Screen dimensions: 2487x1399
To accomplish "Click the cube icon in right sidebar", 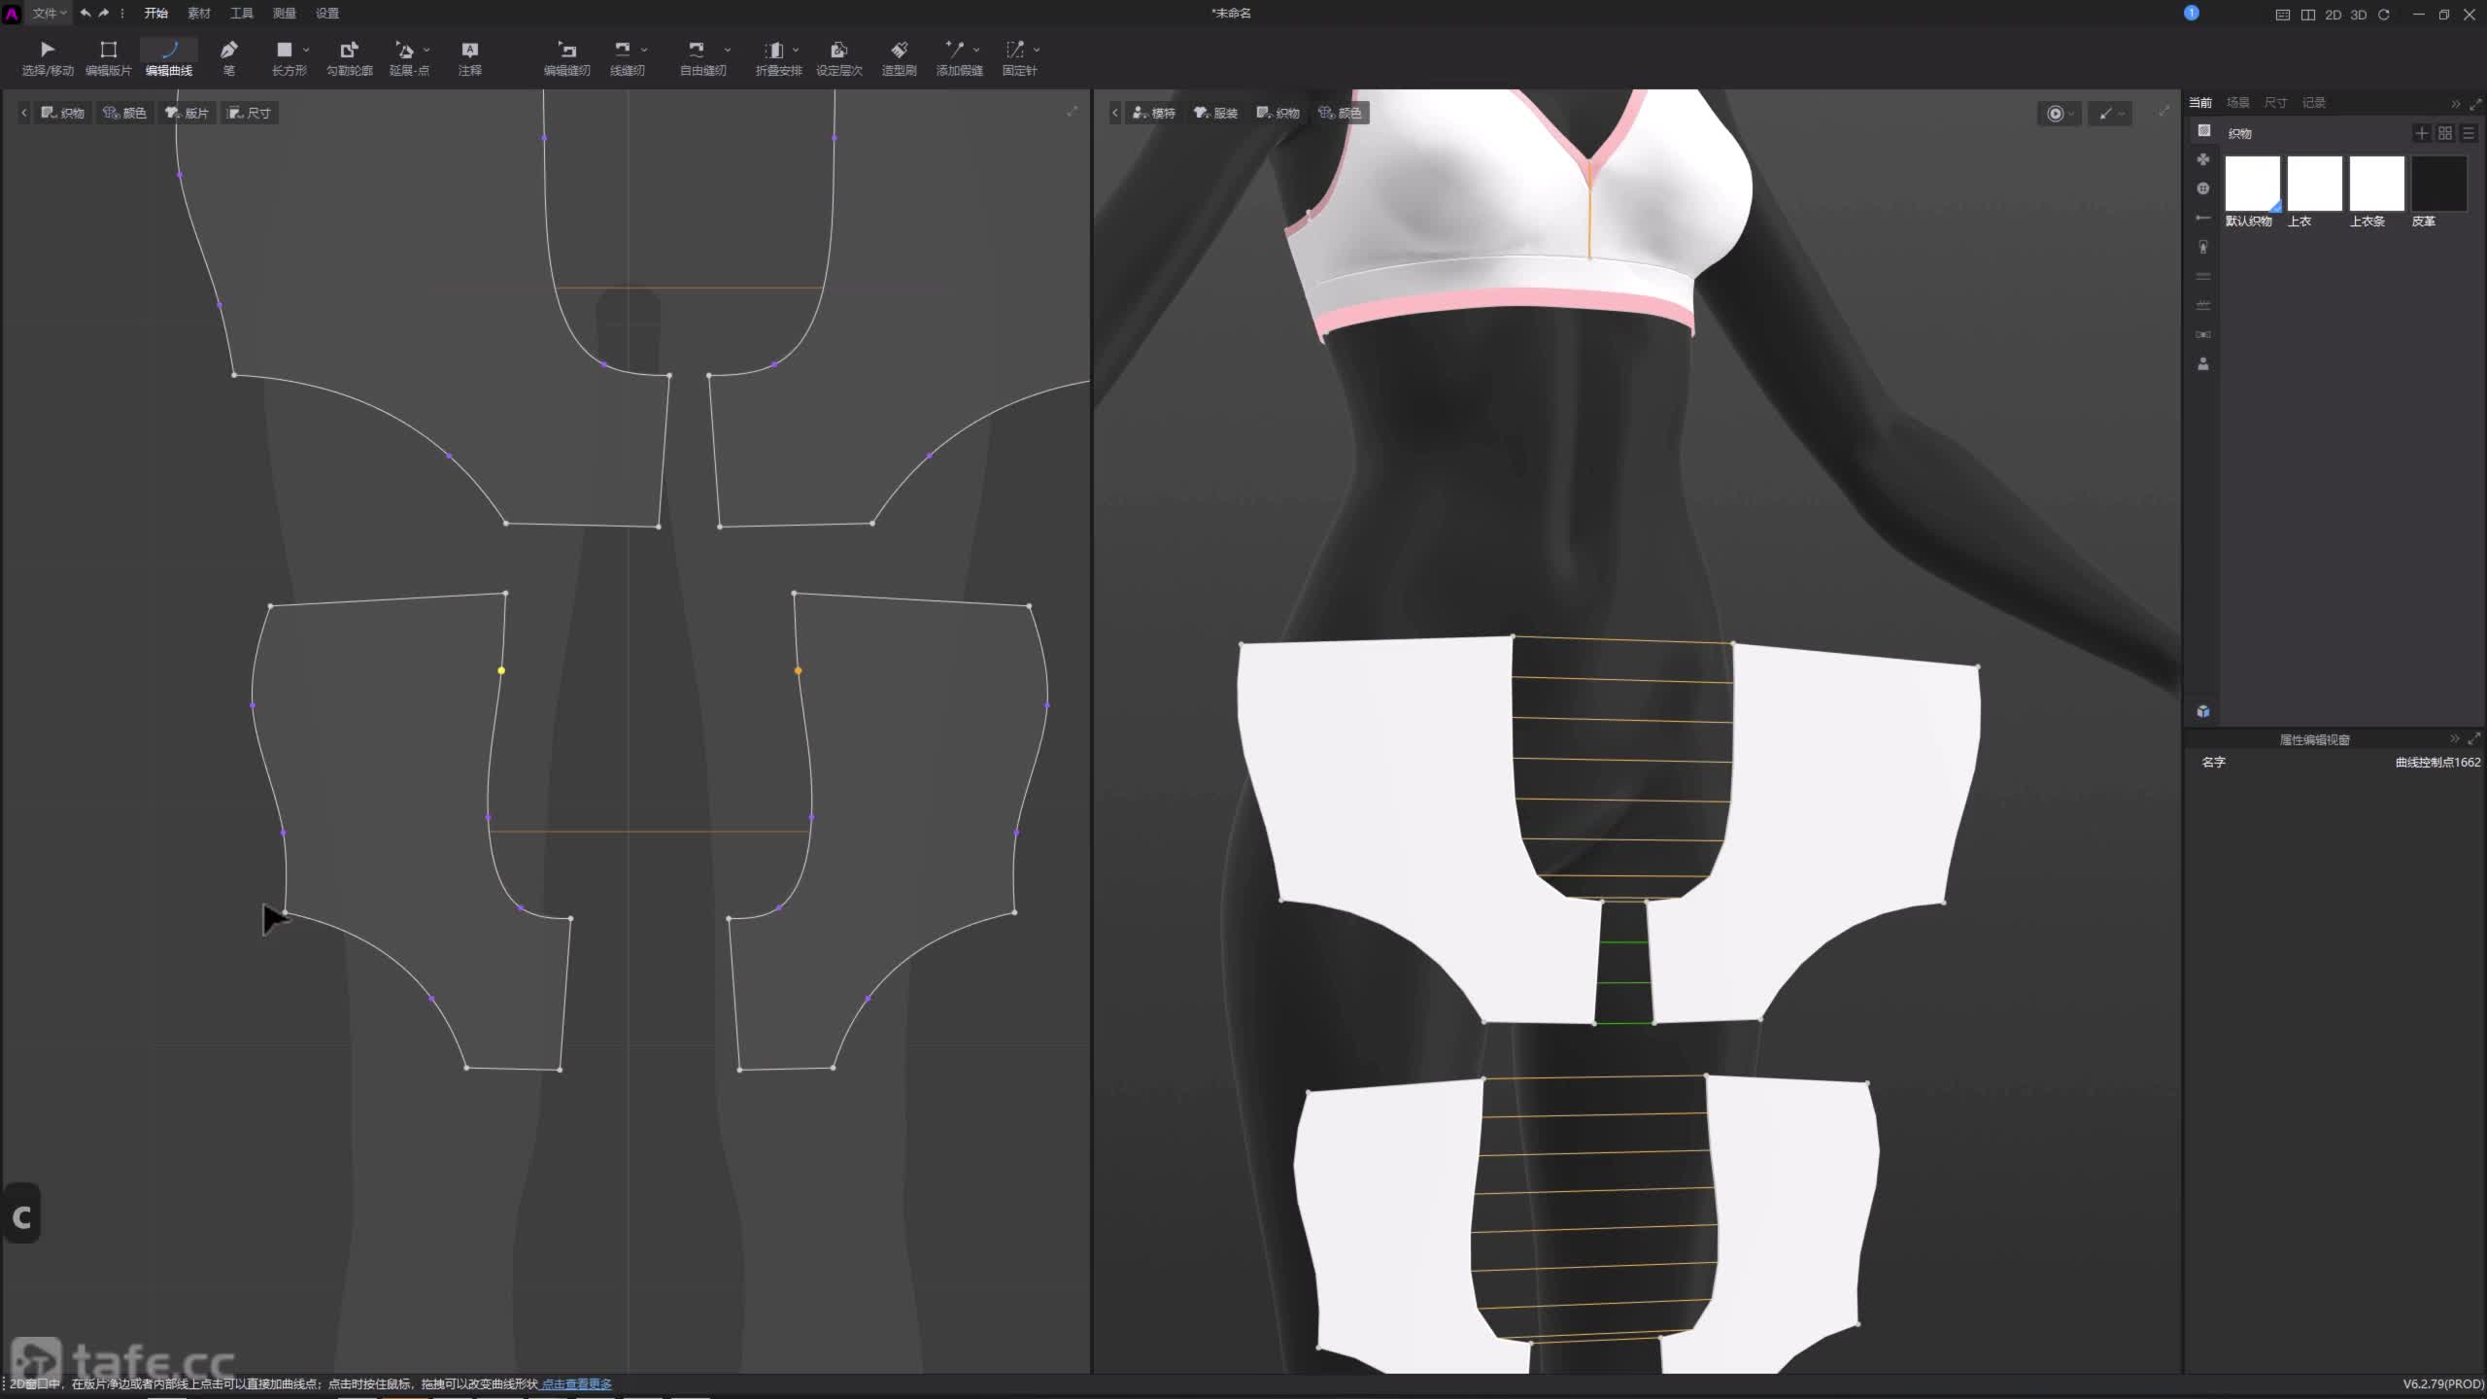I will coord(2203,711).
